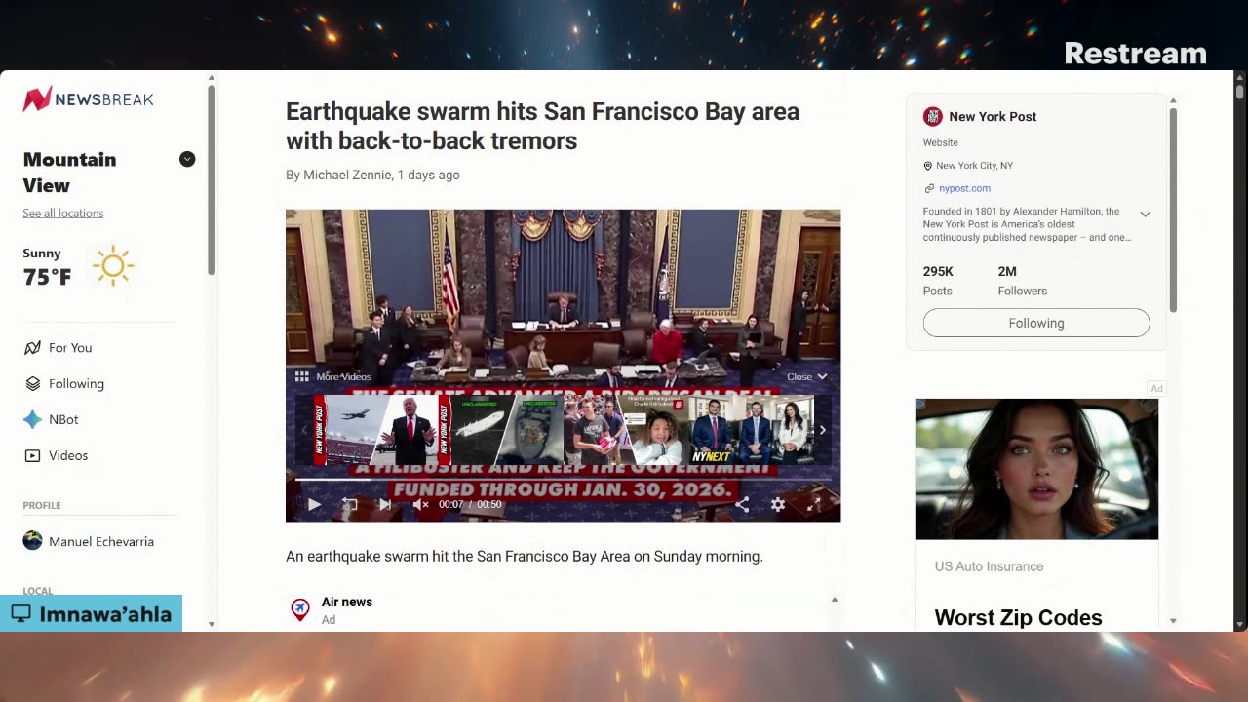Select the NBot menu label

click(x=63, y=419)
